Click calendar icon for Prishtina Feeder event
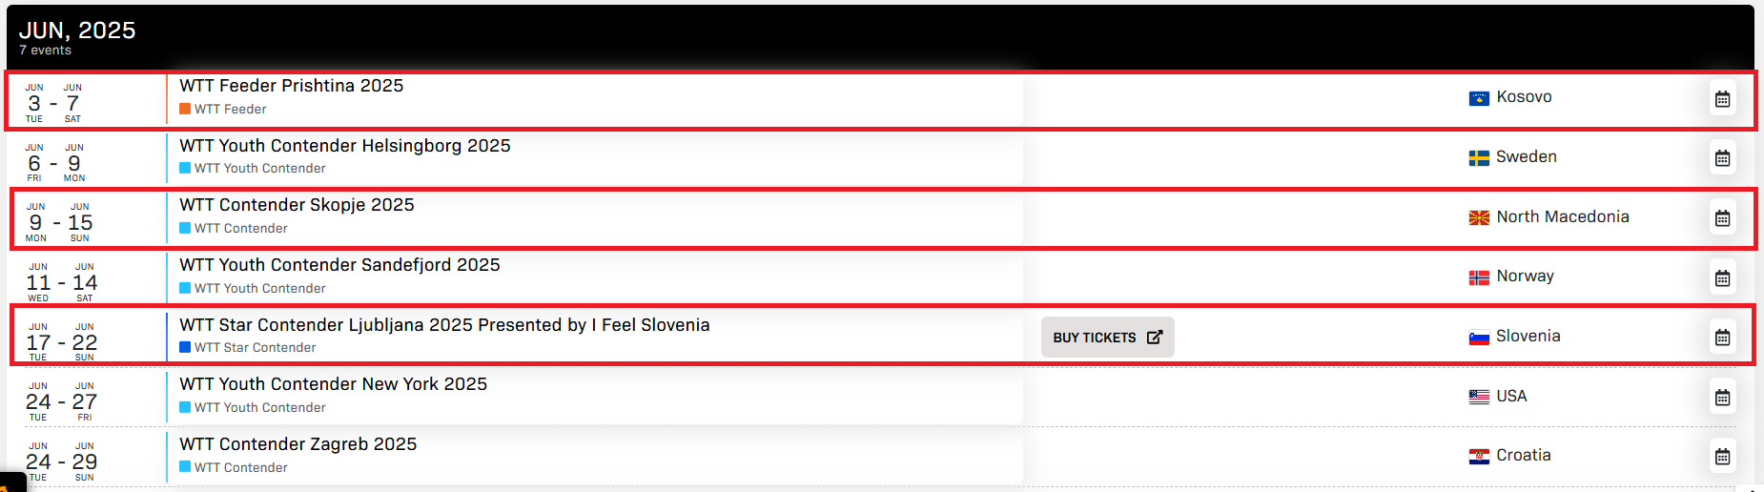 click(x=1722, y=99)
